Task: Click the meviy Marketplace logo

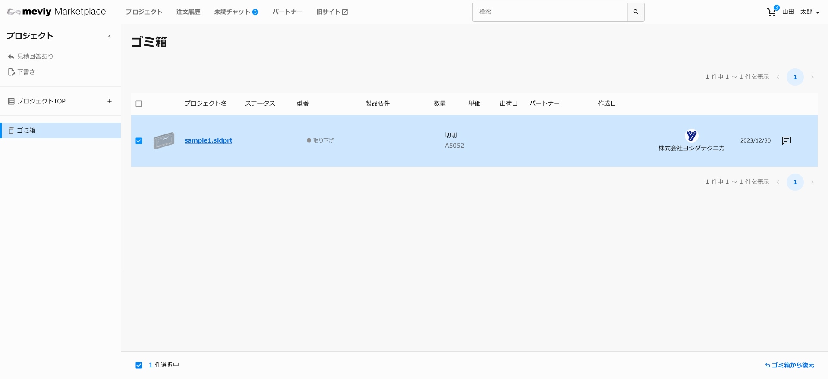Action: coord(56,12)
